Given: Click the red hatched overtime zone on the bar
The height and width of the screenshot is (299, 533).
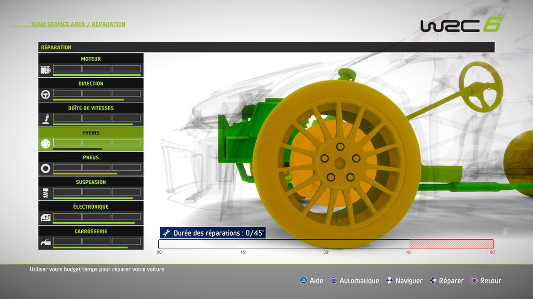Looking at the screenshot, I should click(451, 244).
